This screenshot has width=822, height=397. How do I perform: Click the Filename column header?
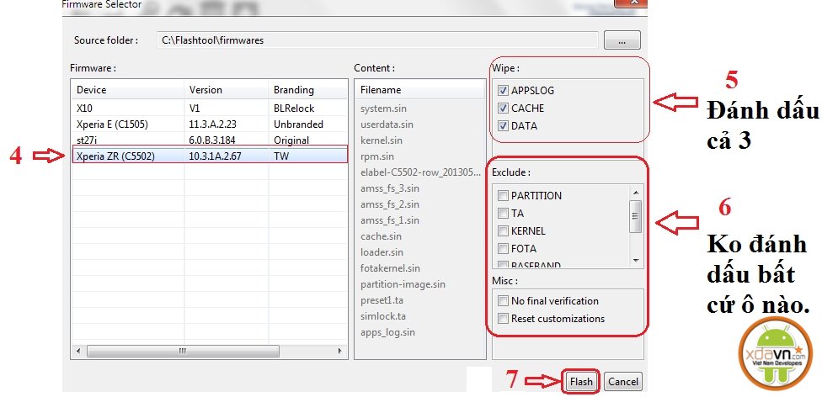(x=420, y=90)
